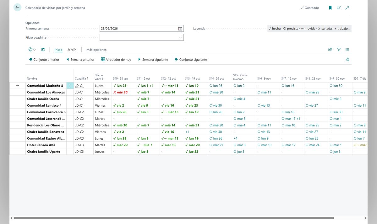Click Semana siguiente button
This screenshot has height=224, width=377.
pos(153,60)
